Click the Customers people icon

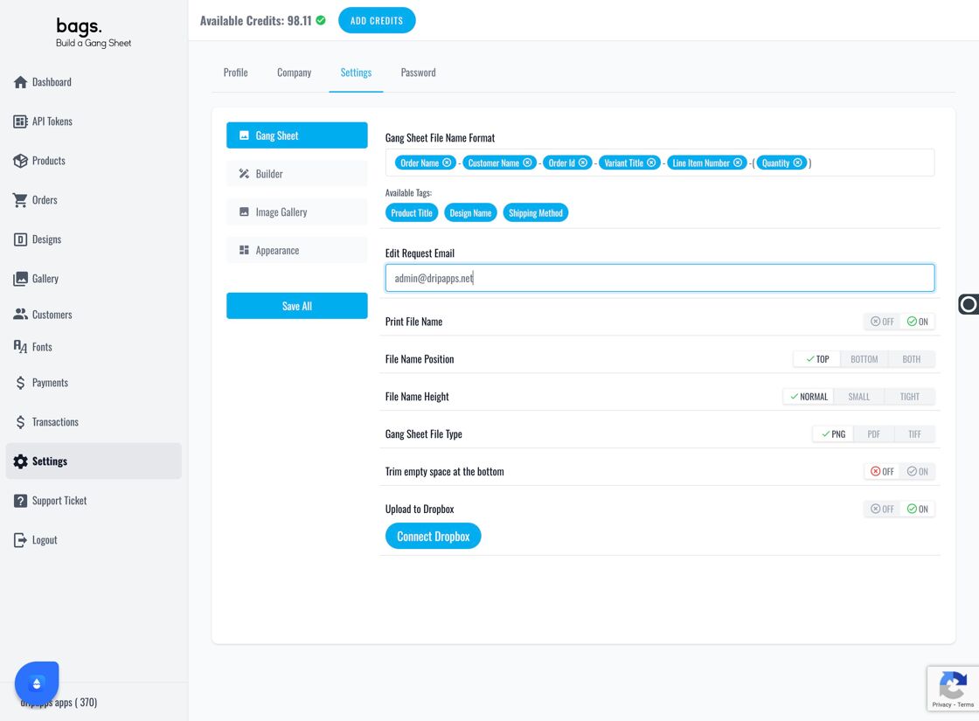point(21,315)
